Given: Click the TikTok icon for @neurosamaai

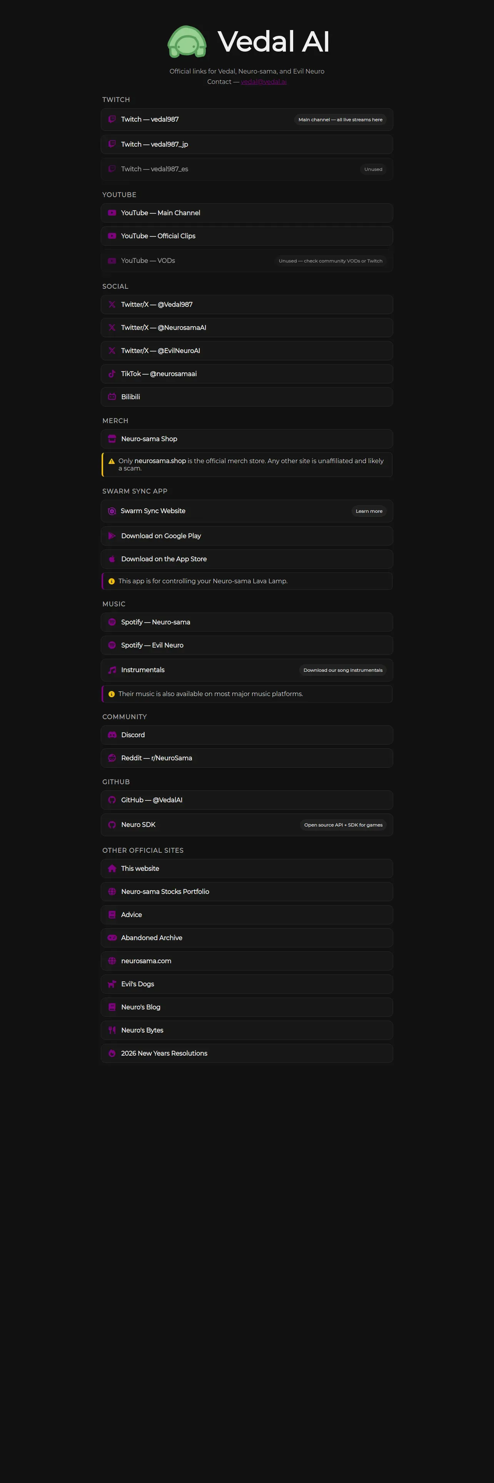Looking at the screenshot, I should (112, 373).
